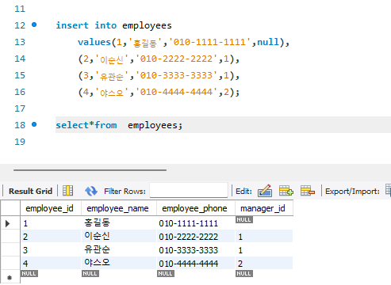
Task: Click the employee_id cell with value 4
Action: (51, 263)
